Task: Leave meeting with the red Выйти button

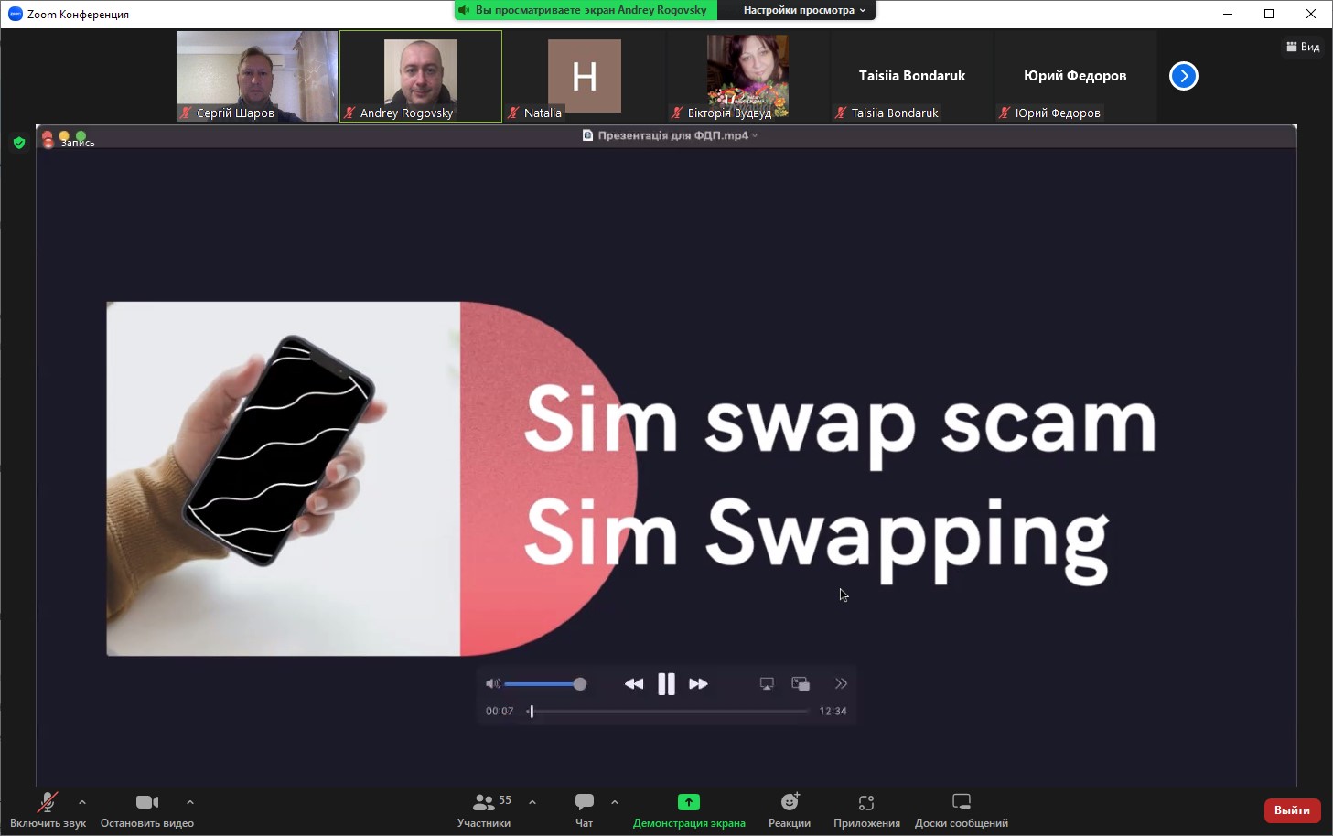Action: [x=1292, y=810]
